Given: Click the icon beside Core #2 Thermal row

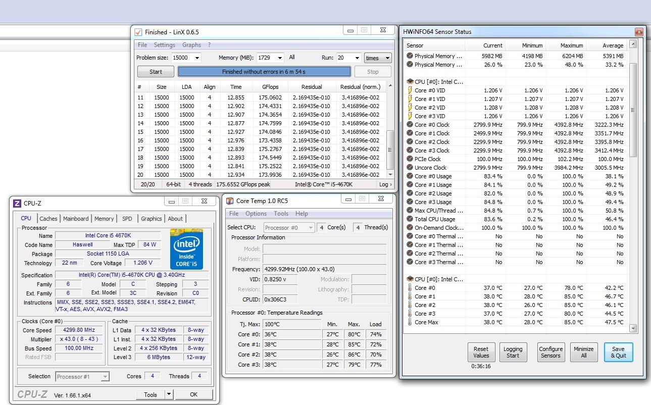Looking at the screenshot, I should [x=410, y=254].
